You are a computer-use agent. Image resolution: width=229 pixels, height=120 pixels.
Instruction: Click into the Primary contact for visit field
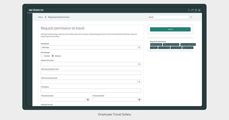(91, 73)
